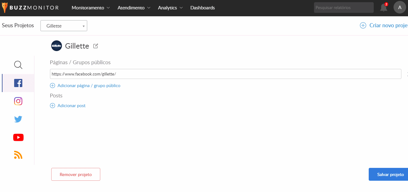This screenshot has height=192, width=408.
Task: Click the Buzzmonitor logo
Action: pos(30,8)
